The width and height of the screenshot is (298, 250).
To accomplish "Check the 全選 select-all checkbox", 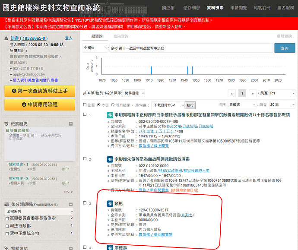I will 85,104.
